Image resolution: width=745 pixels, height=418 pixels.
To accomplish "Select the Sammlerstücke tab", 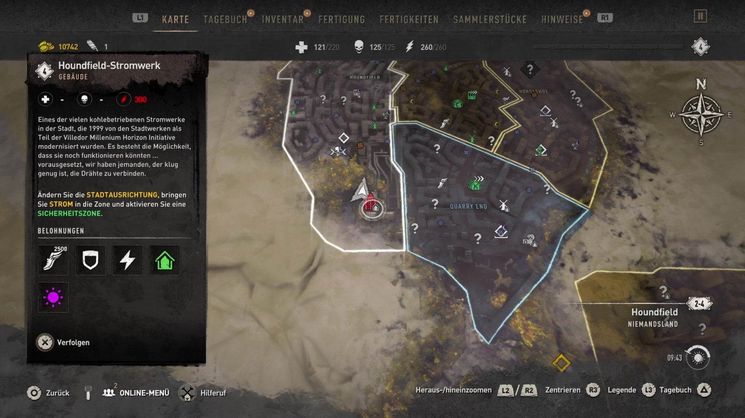I will pos(490,19).
